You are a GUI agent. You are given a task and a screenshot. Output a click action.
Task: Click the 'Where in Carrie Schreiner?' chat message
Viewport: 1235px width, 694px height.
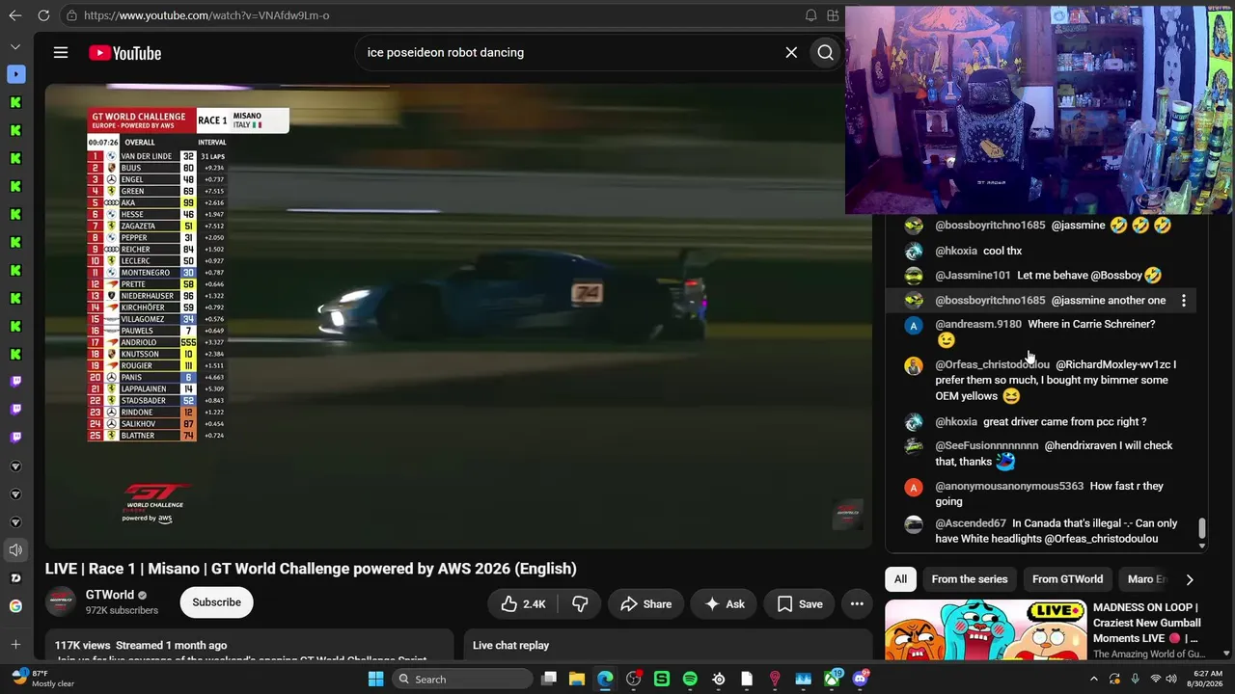point(1091,325)
